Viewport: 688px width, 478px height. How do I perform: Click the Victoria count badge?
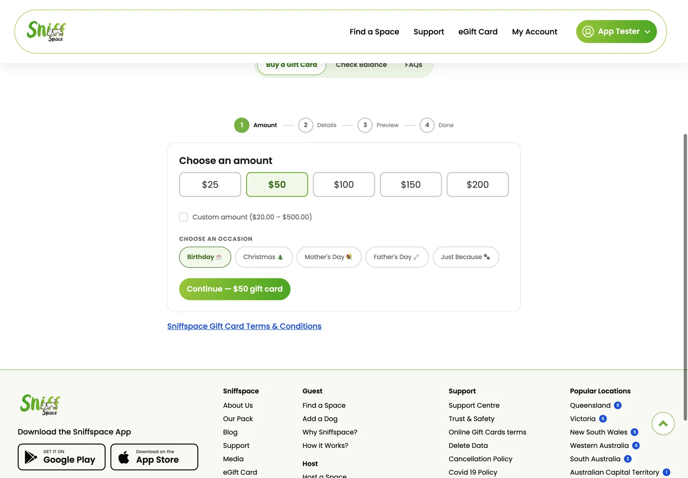603,419
